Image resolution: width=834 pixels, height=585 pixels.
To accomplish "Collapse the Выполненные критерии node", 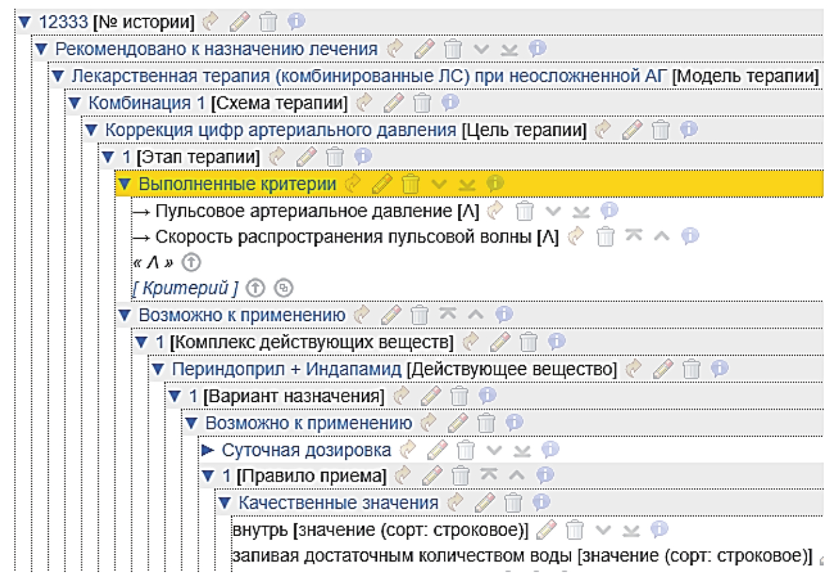I will tap(124, 183).
